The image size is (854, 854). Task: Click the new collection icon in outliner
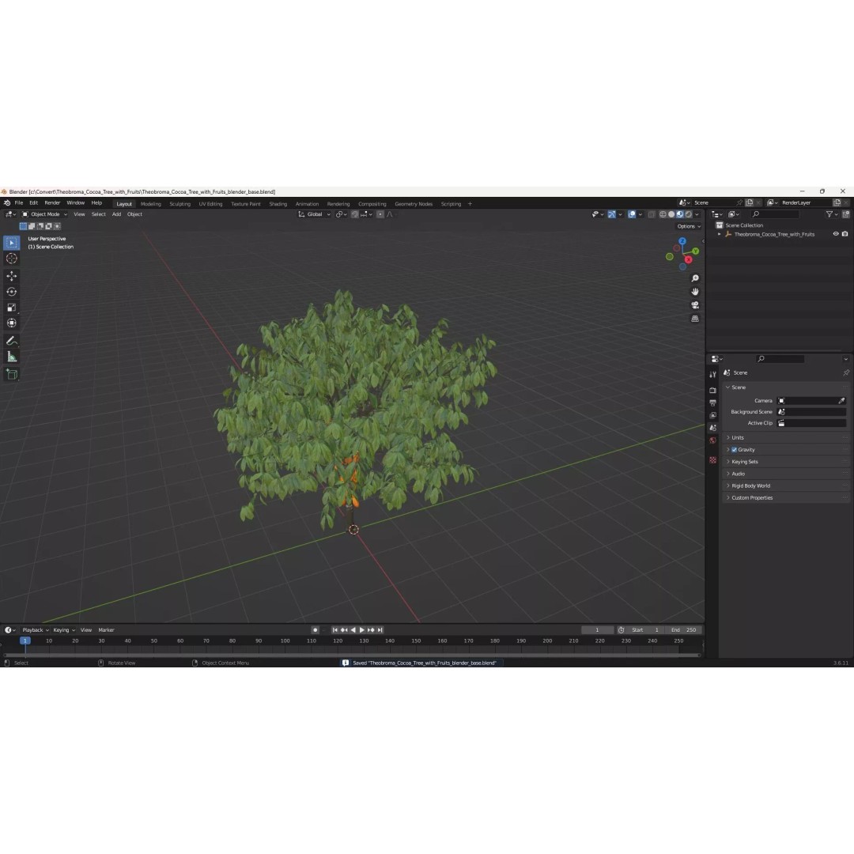pos(846,214)
